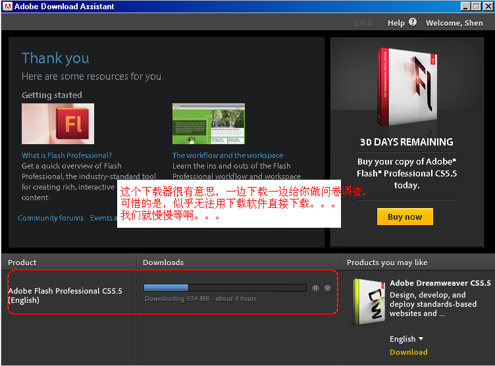The height and width of the screenshot is (366, 495).
Task: Close the Adobe Download Assistant window
Action: pos(488,7)
